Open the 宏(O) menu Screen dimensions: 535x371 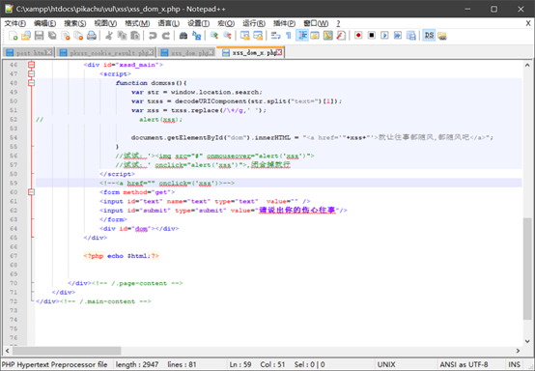click(x=226, y=23)
